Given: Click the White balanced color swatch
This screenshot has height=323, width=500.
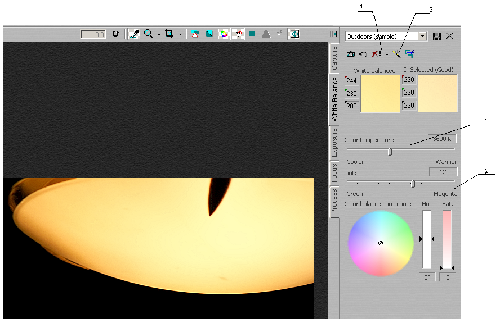Looking at the screenshot, I should click(x=380, y=94).
